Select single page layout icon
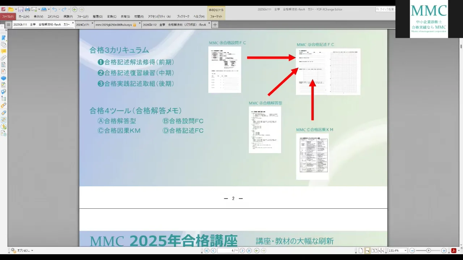The width and height of the screenshot is (463, 260). (361, 251)
